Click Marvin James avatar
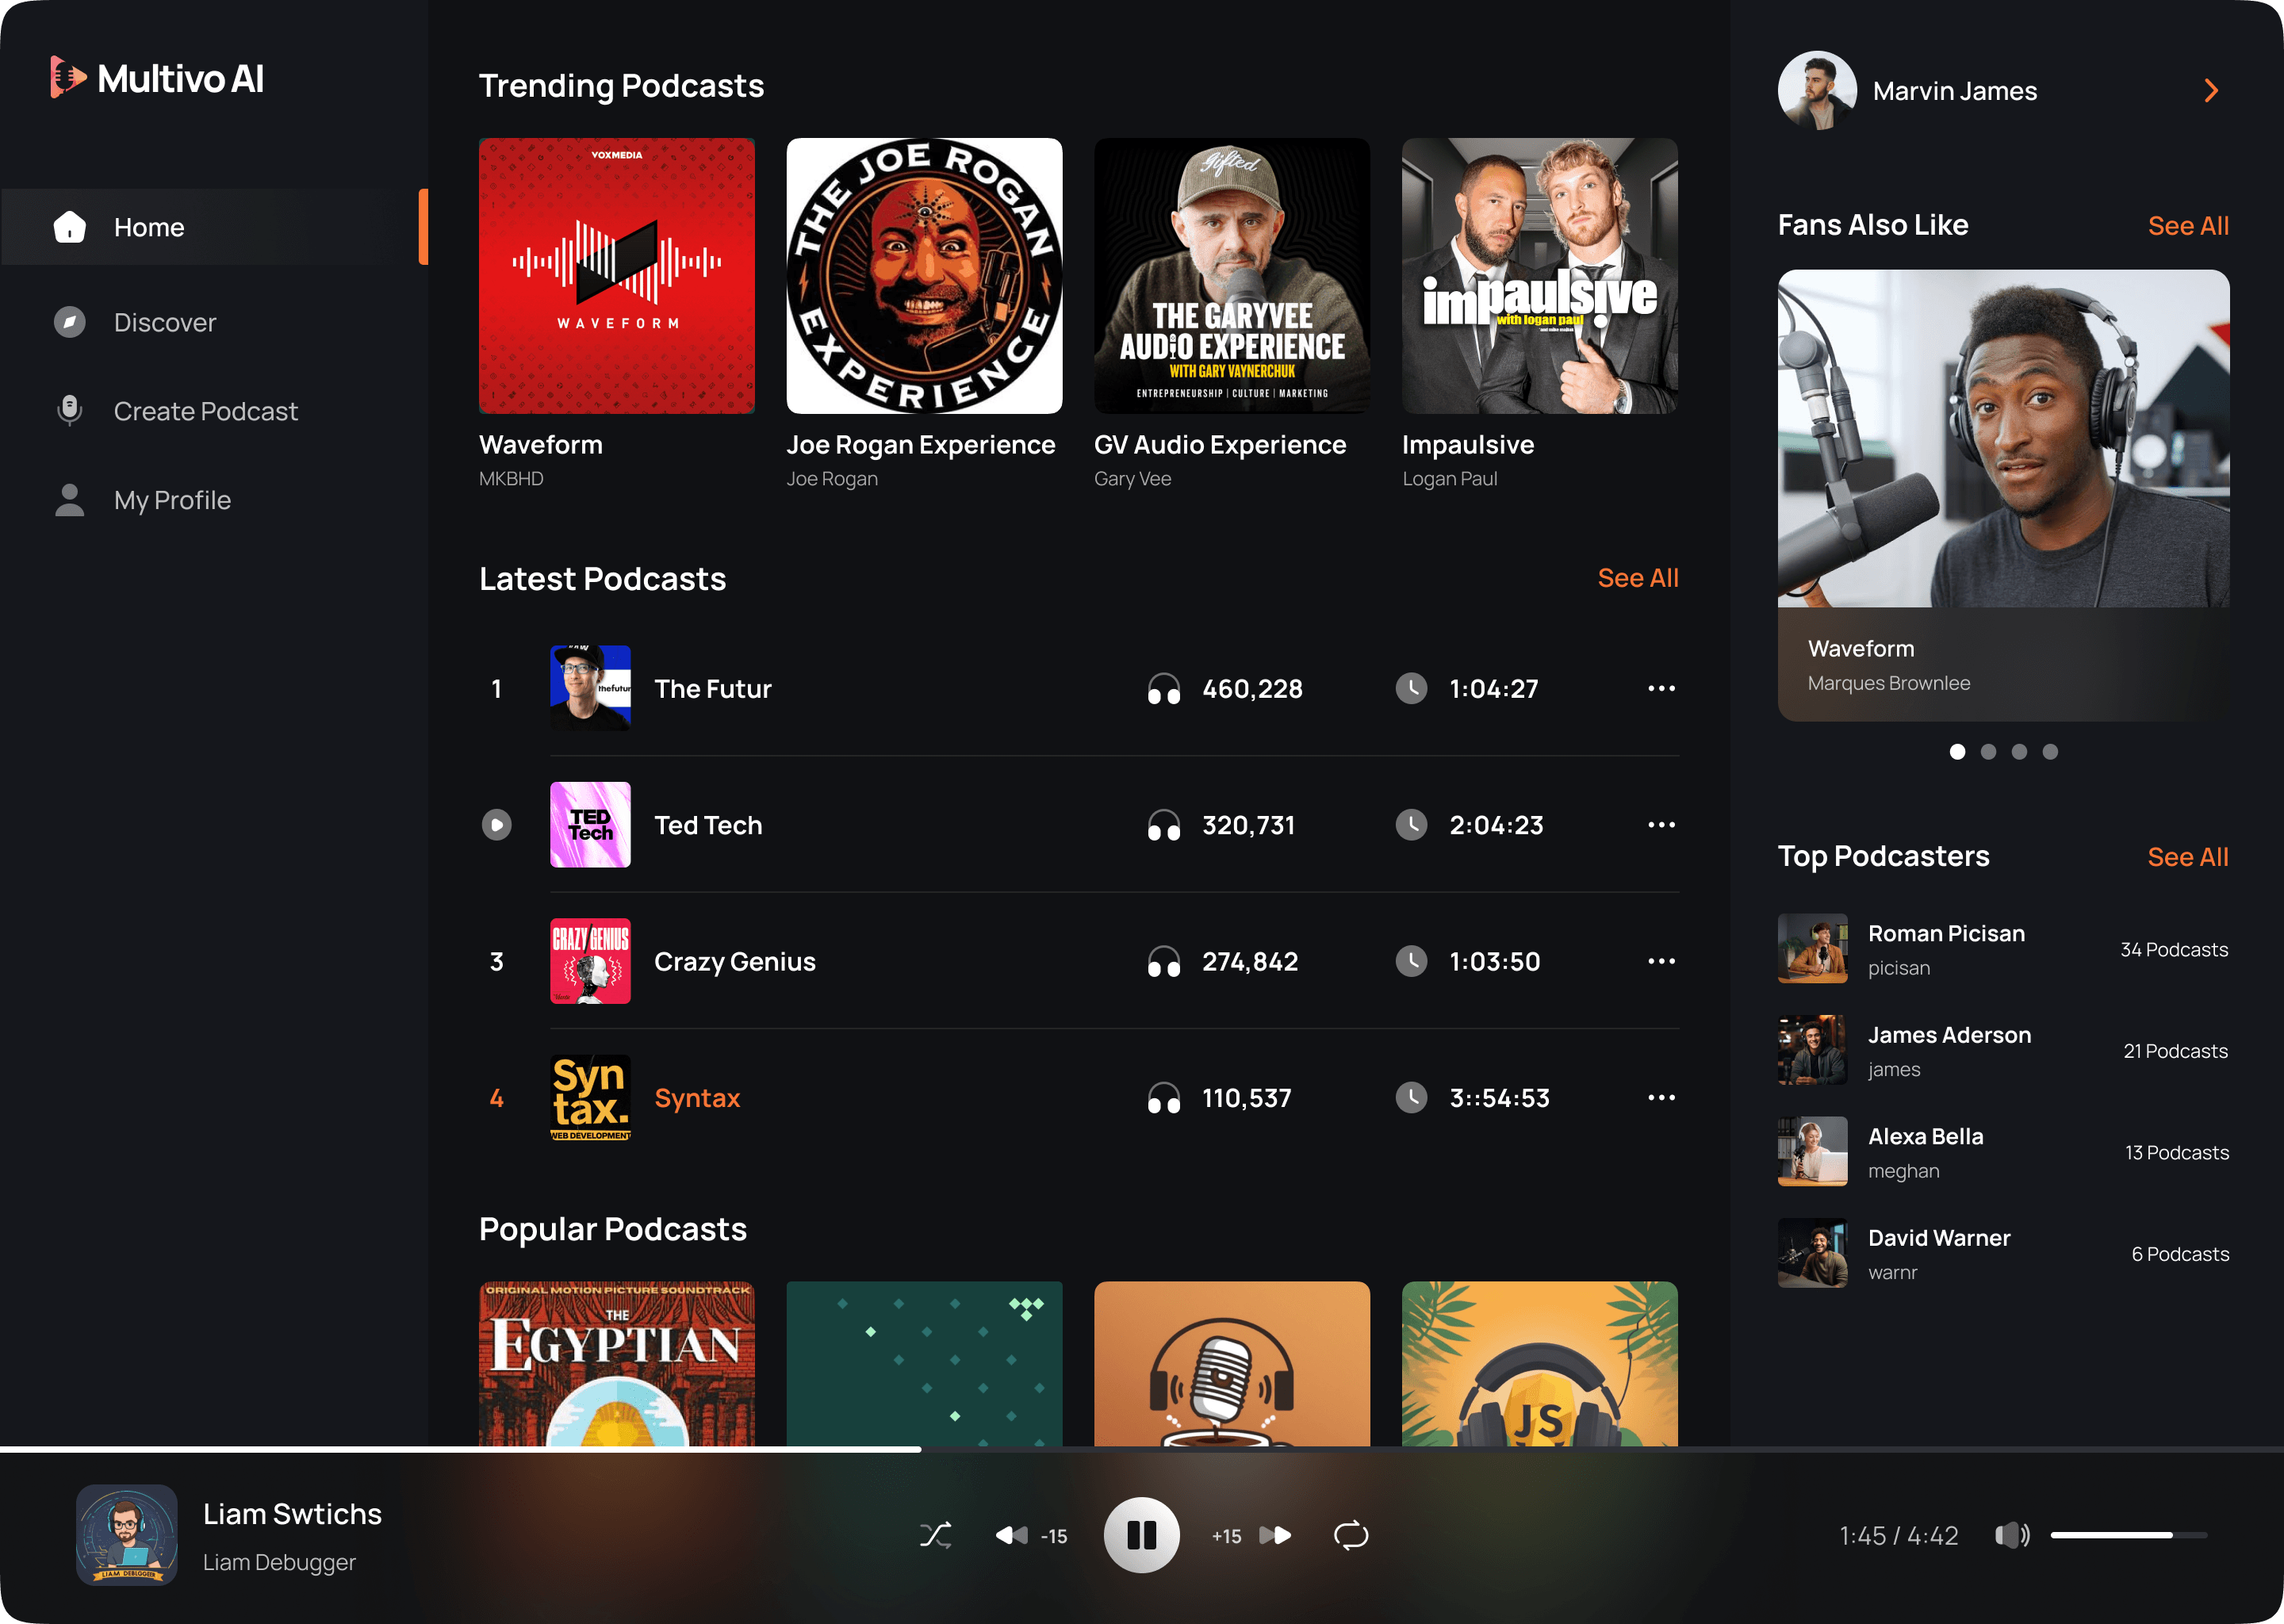2284x1624 pixels. (1817, 91)
